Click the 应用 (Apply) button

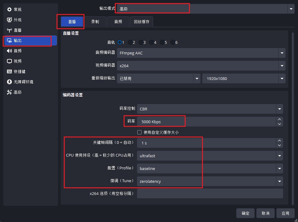point(285,213)
